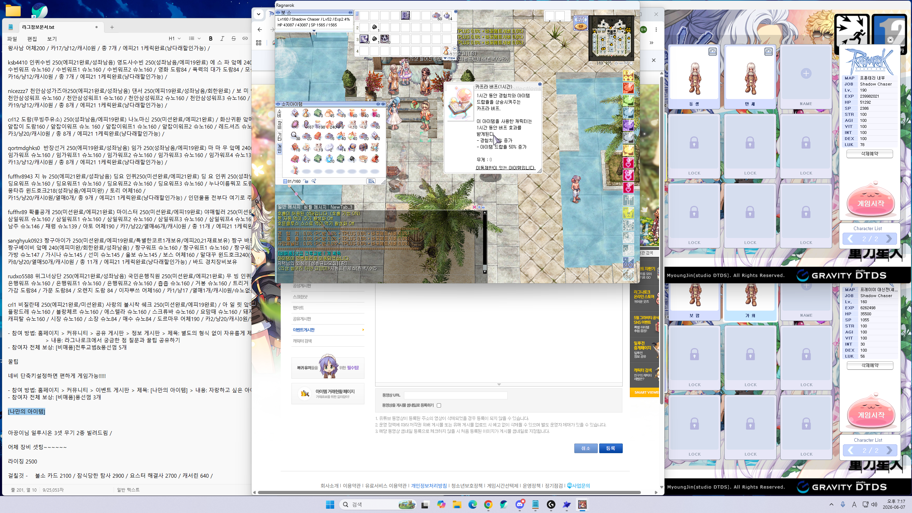Screen dimensions: 912x513
Task: Click the EXP boost buff icon
Action: (628, 75)
